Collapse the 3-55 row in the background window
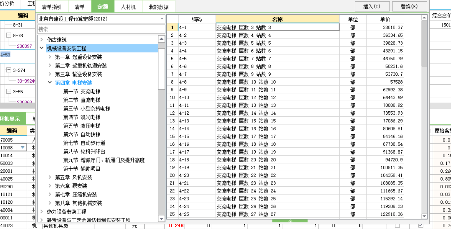 9,91
